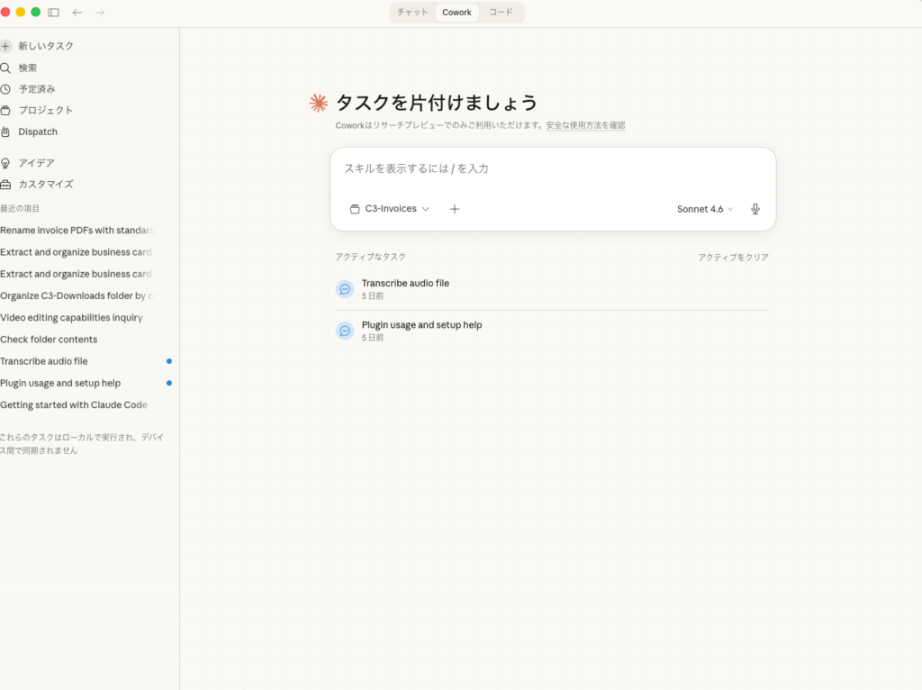
Task: Select Check folder contents in recent items
Action: point(49,340)
